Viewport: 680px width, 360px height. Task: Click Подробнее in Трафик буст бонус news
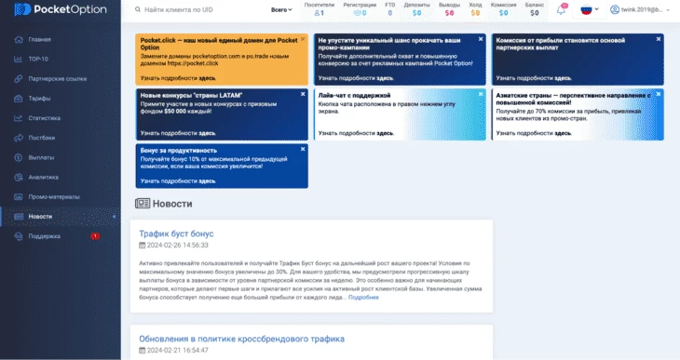coord(363,298)
